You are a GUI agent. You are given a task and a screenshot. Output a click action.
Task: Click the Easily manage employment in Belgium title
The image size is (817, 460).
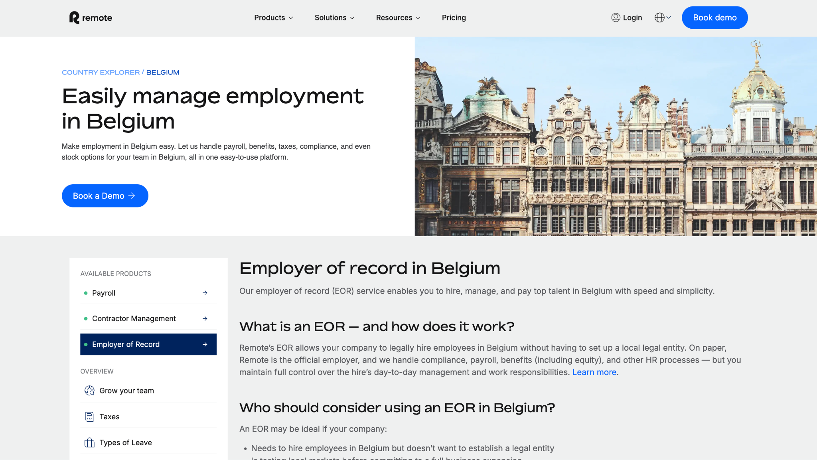(x=213, y=109)
